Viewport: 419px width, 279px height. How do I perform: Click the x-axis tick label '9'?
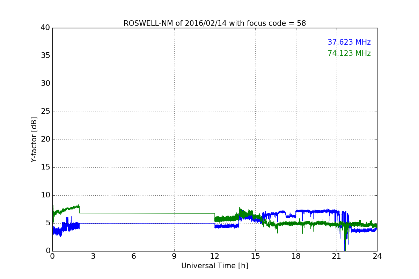pos(174,256)
